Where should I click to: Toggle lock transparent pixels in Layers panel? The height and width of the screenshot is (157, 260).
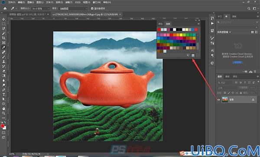(x=225, y=93)
